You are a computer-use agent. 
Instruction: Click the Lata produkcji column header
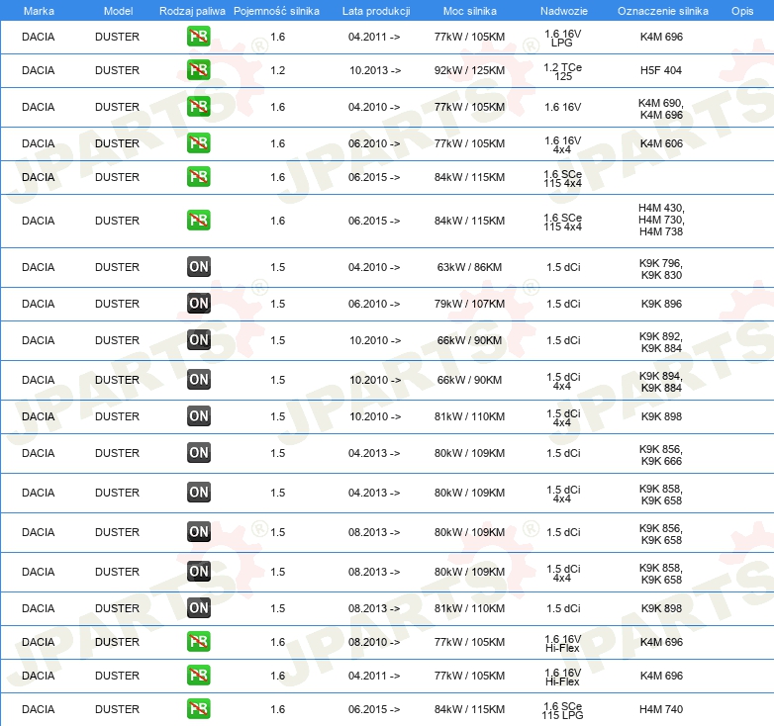(x=375, y=10)
